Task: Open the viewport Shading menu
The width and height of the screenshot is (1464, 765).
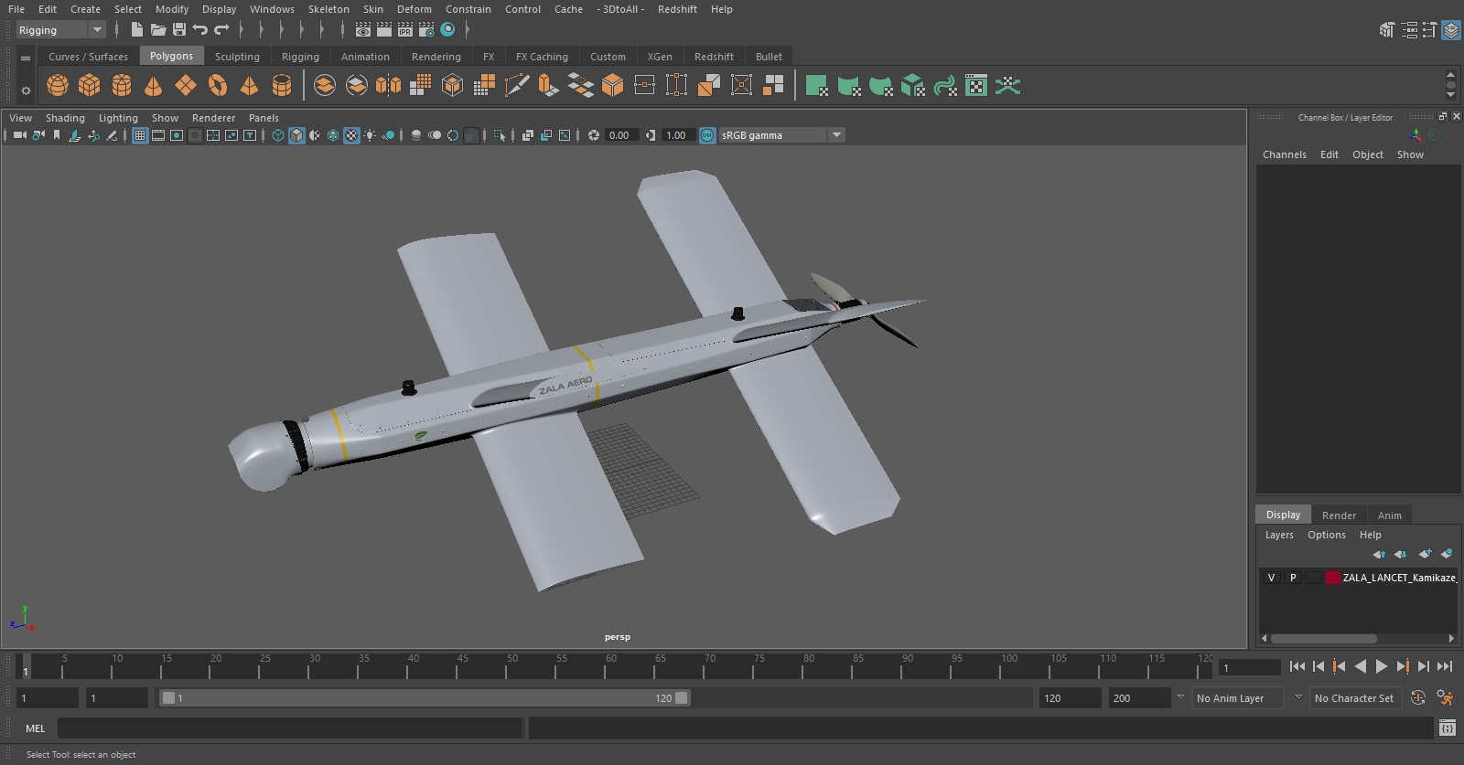Action: pos(65,118)
